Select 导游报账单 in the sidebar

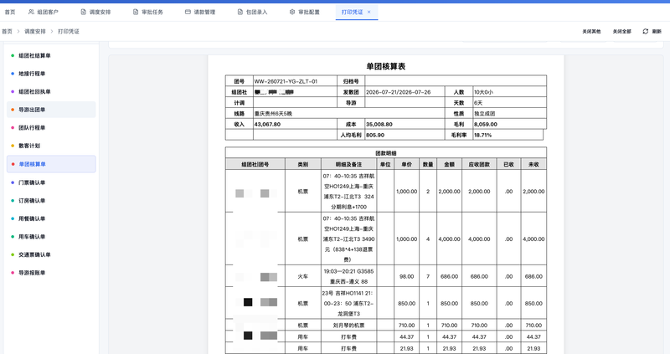pyautogui.click(x=51, y=273)
